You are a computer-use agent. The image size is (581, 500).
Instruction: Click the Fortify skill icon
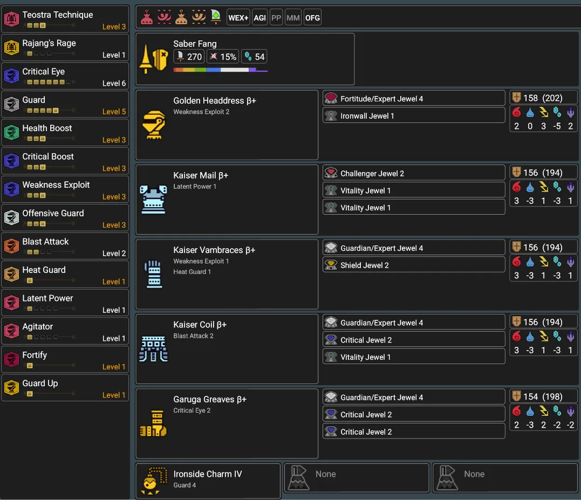11,359
